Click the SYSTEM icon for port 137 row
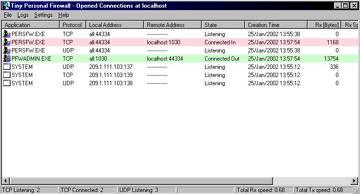 (7, 67)
